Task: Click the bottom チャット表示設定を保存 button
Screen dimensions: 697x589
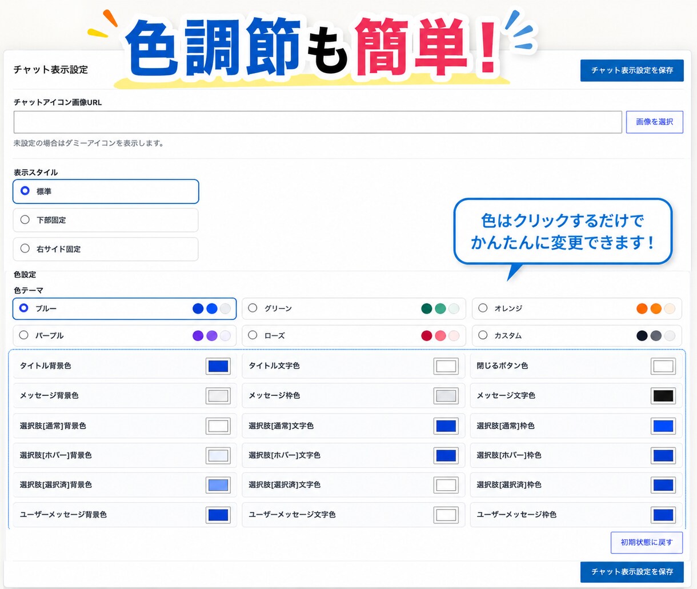Action: [632, 571]
